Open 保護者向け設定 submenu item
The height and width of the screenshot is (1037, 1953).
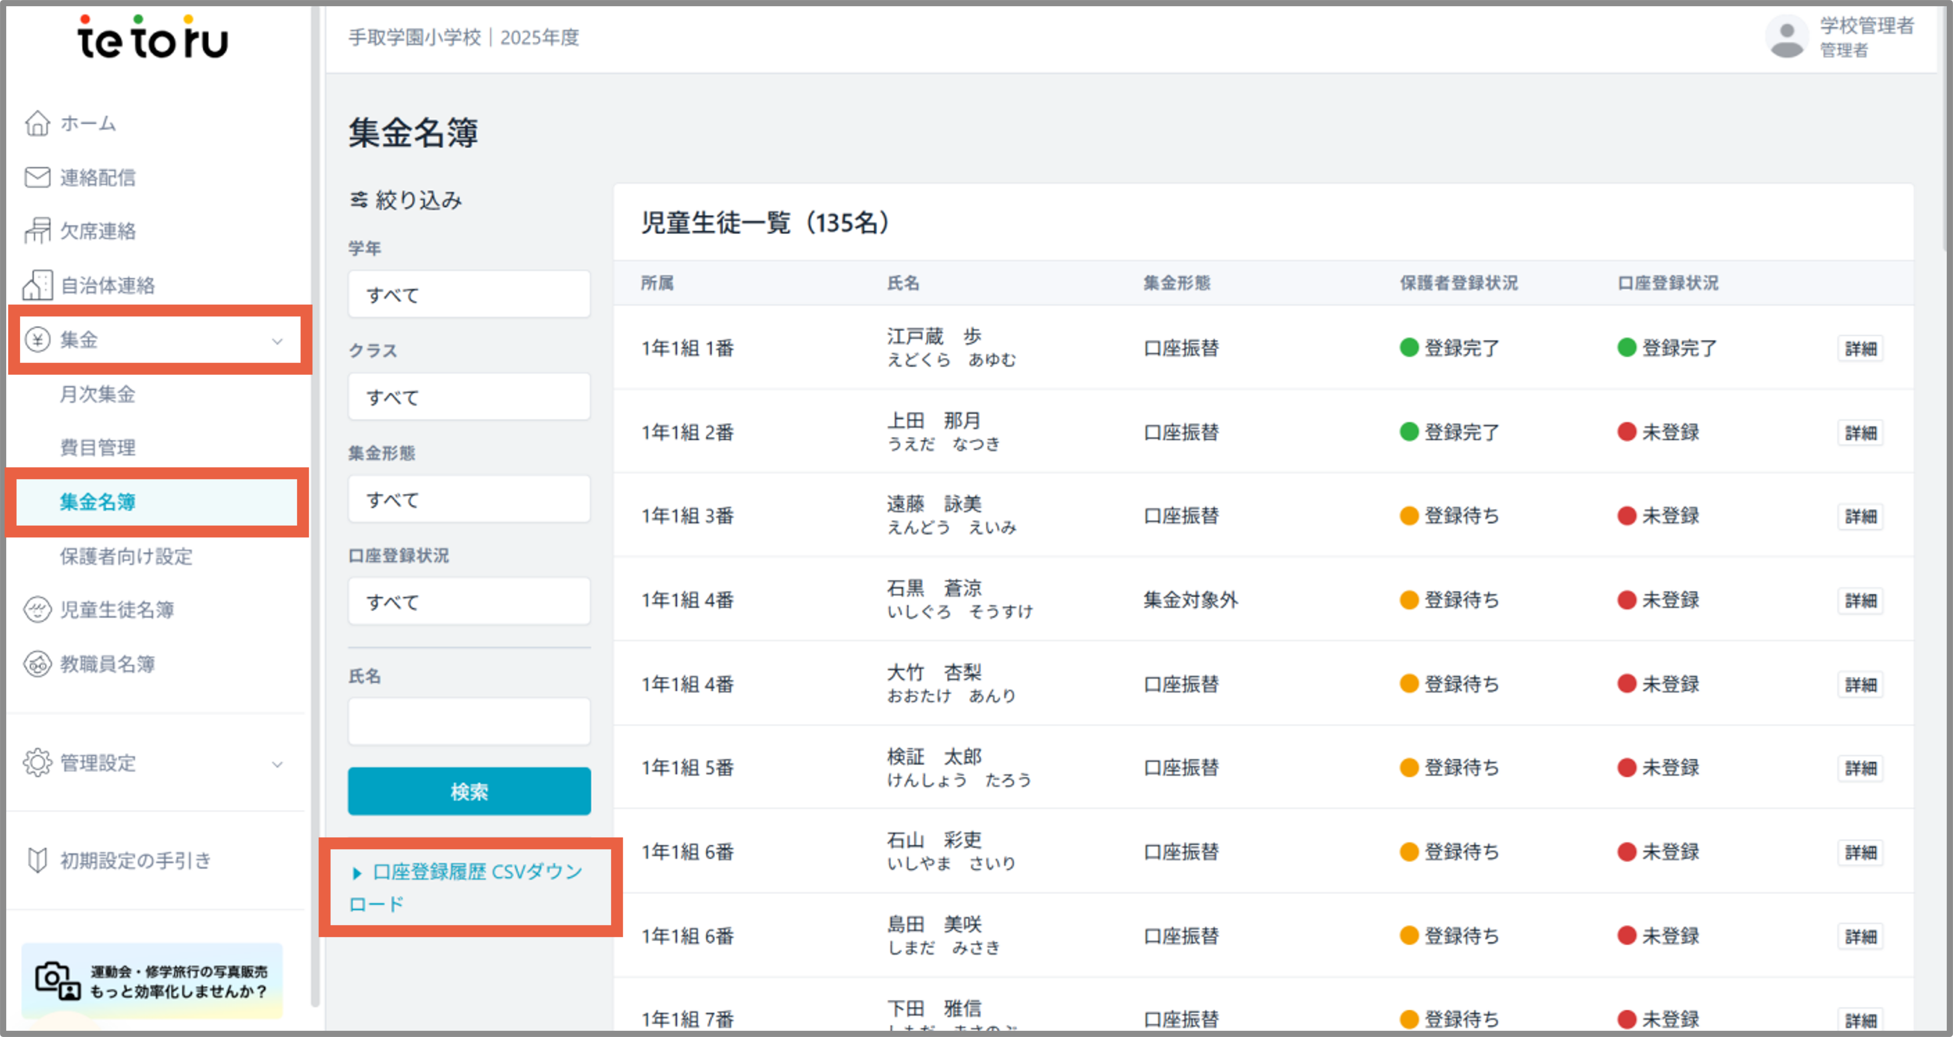(x=126, y=556)
